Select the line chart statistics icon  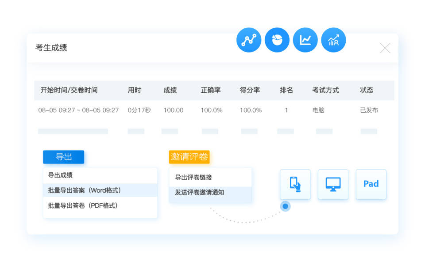[x=248, y=40]
